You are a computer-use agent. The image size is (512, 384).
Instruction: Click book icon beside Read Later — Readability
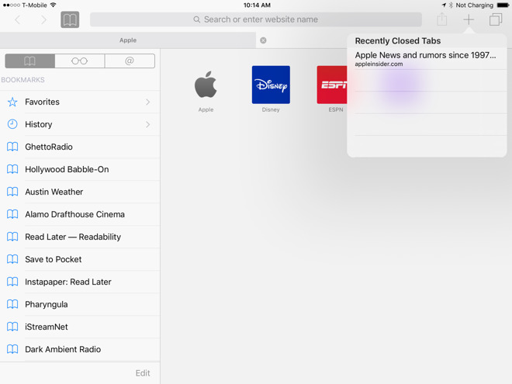pyautogui.click(x=12, y=237)
